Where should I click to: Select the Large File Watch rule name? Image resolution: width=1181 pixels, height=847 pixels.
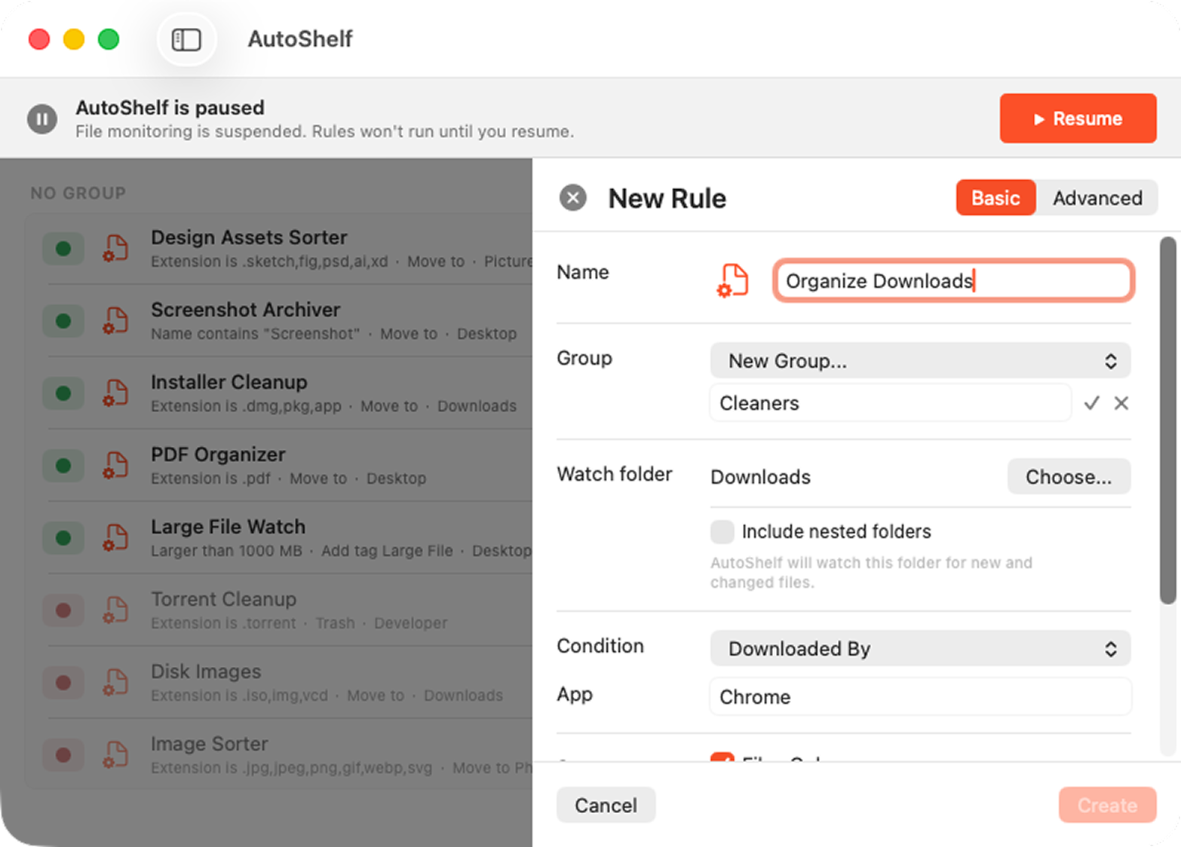pyautogui.click(x=228, y=527)
